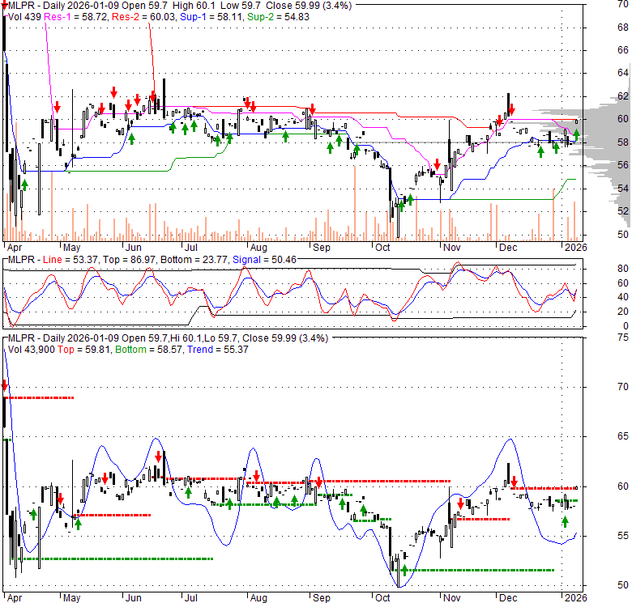Click the 'Bottom = 58.57' label in bottom chart

[x=150, y=350]
